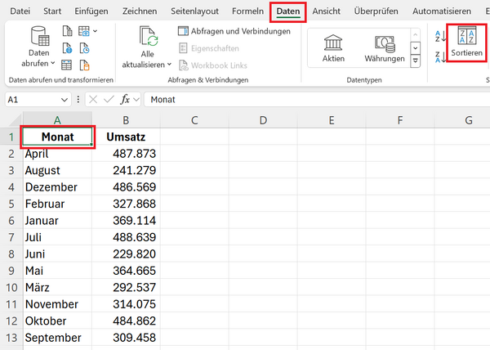Image resolution: width=490 pixels, height=350 pixels.
Task: Click the Umsatz header cell B1
Action: click(x=126, y=137)
